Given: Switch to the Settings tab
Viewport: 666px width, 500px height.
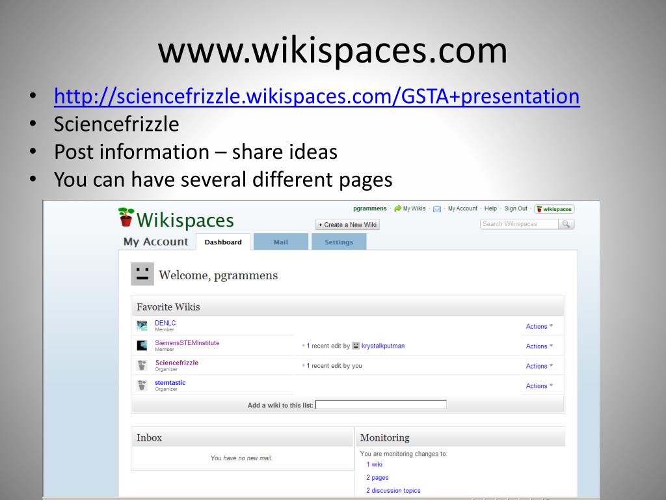Looking at the screenshot, I should (339, 242).
